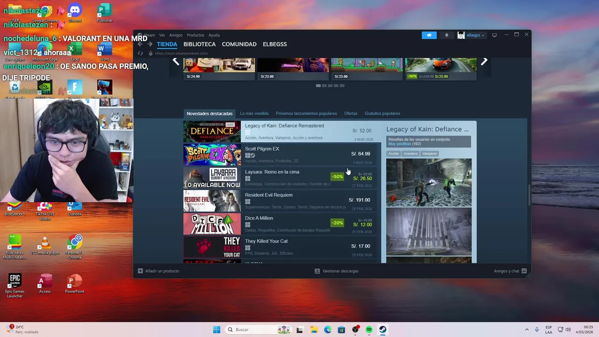Select the COMUNIDAD tab

click(239, 44)
